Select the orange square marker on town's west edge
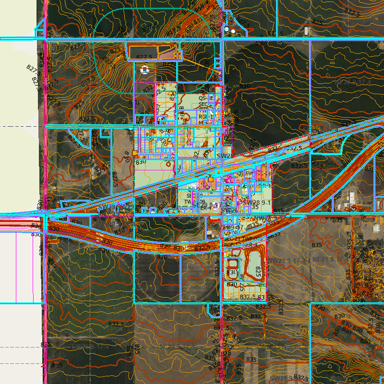 coord(134,153)
